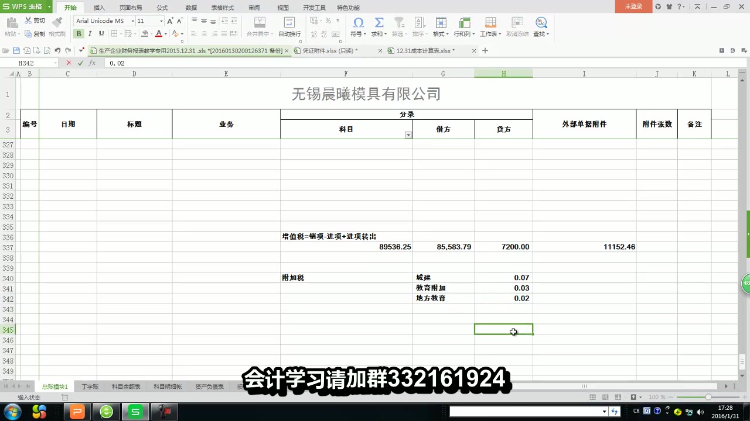
Task: Toggle bold formatting
Action: [x=79, y=33]
